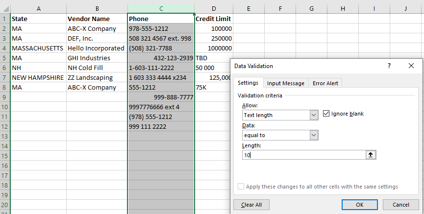This screenshot has width=424, height=214.
Task: Select column C header
Action: pos(161,9)
